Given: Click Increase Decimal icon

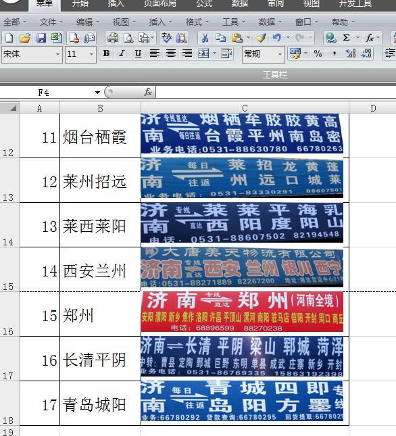Looking at the screenshot, I should 351,53.
